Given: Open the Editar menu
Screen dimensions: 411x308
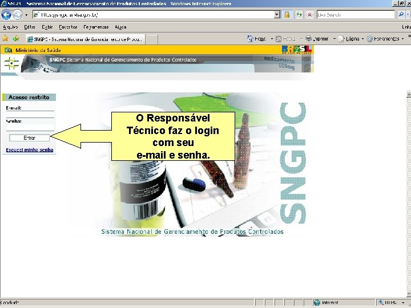Looking at the screenshot, I should [30, 27].
